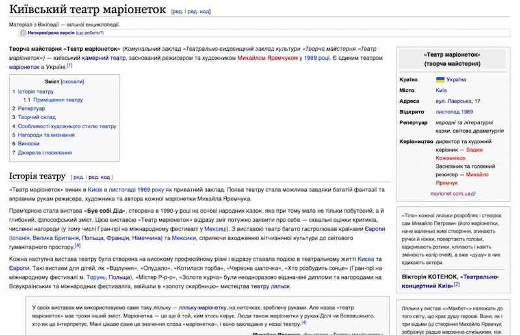
Task: Open the «театру ляльок» link
Action: 270,286
